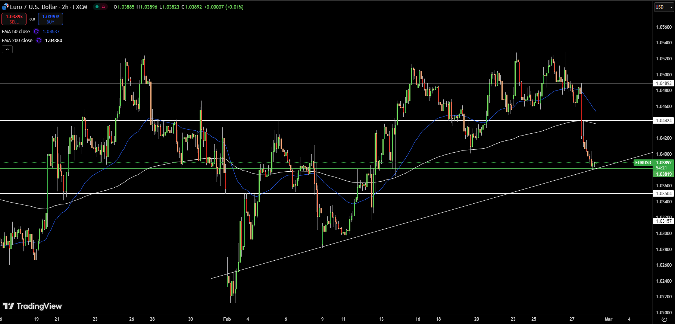Click the 1.02000 price axis label
675x324 pixels.
click(664, 312)
